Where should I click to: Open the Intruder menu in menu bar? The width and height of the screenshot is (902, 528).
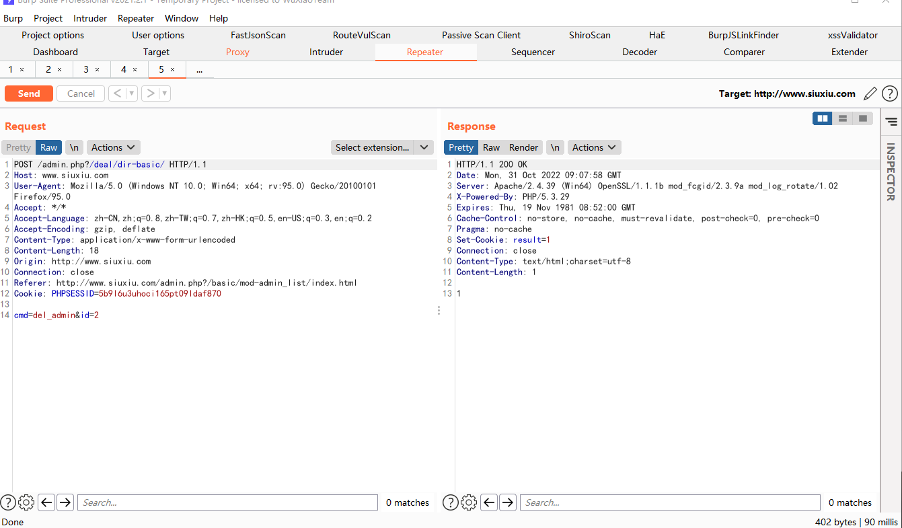click(x=90, y=18)
